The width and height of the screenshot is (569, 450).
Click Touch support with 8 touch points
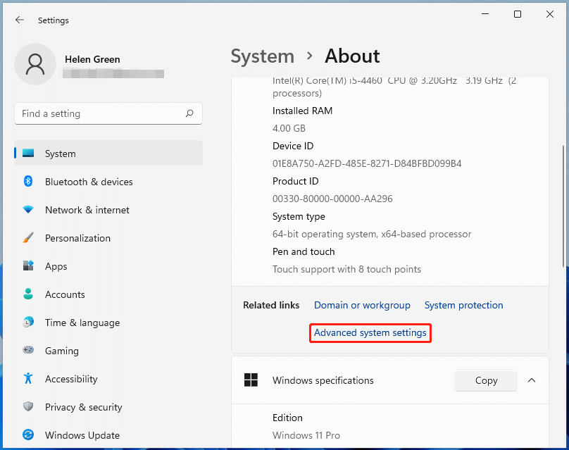pos(346,269)
